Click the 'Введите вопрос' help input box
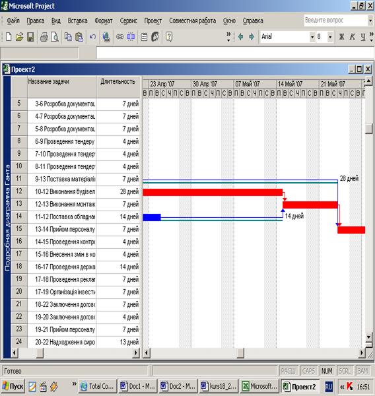This screenshot has height=396, width=375. [x=335, y=20]
